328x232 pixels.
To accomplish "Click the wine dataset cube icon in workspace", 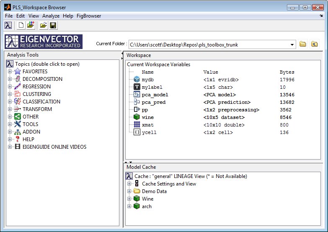I will pos(137,117).
